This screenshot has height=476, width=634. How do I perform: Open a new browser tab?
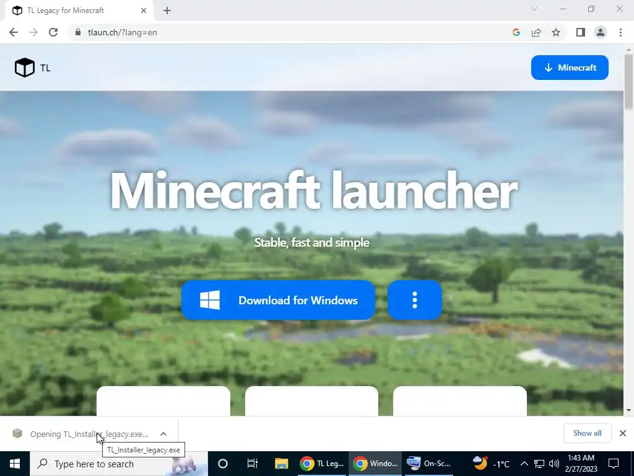pos(167,11)
